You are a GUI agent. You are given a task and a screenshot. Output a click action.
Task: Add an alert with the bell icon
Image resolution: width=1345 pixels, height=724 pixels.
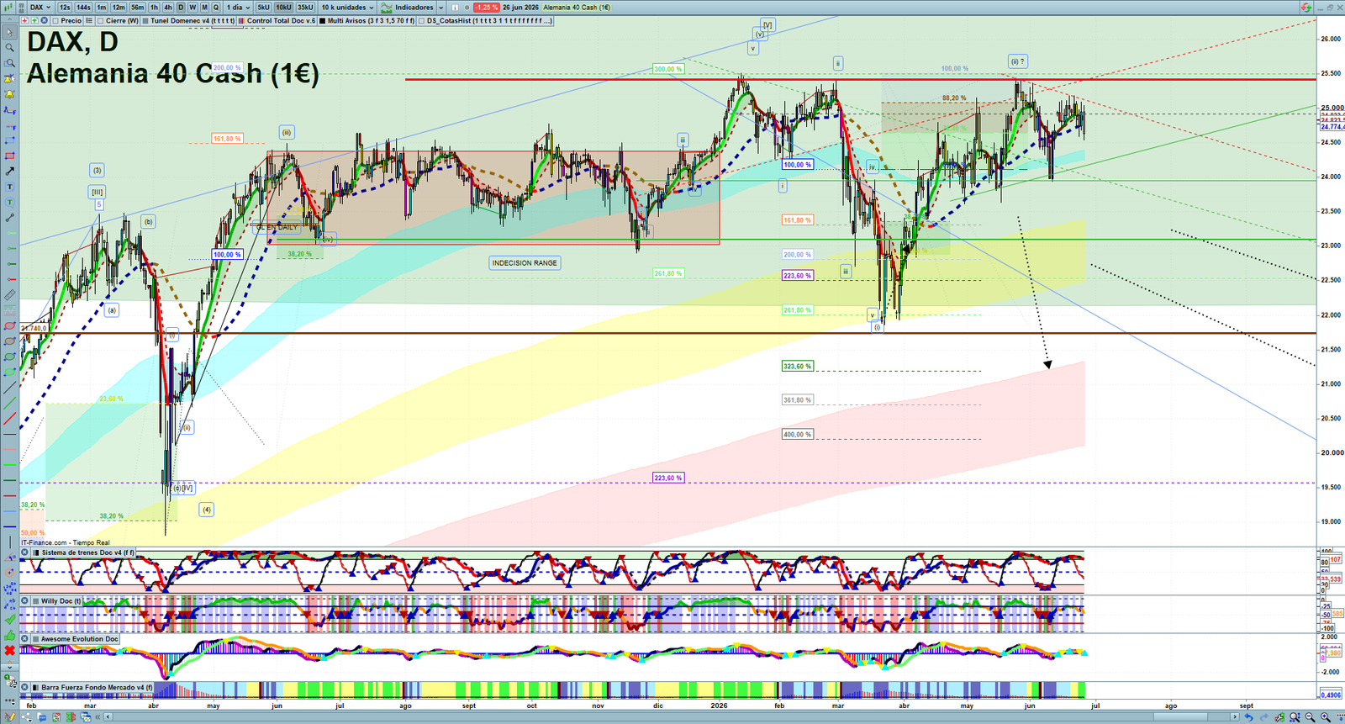click(9, 94)
